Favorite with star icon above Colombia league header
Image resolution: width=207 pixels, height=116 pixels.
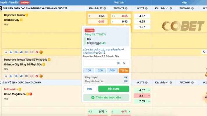6,76
